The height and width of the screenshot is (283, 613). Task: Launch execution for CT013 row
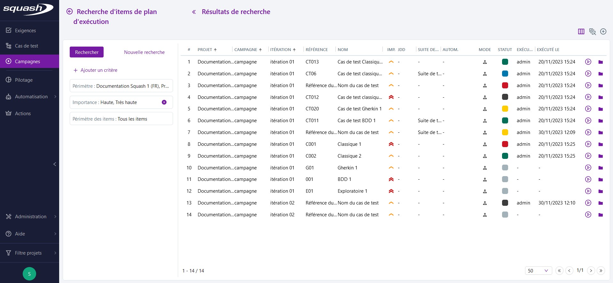(588, 62)
